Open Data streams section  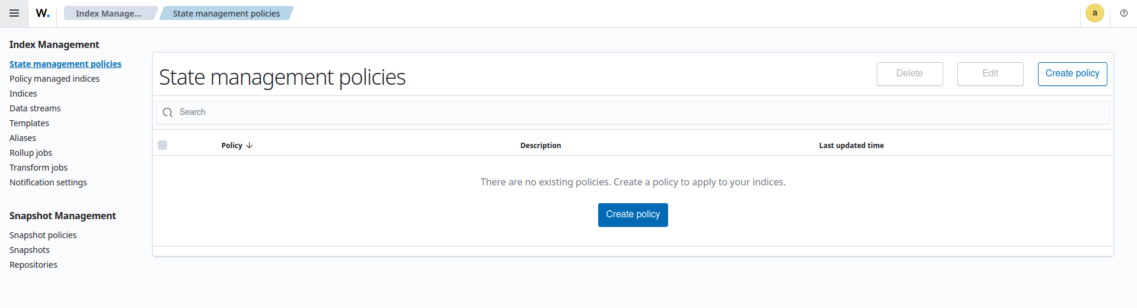(35, 108)
